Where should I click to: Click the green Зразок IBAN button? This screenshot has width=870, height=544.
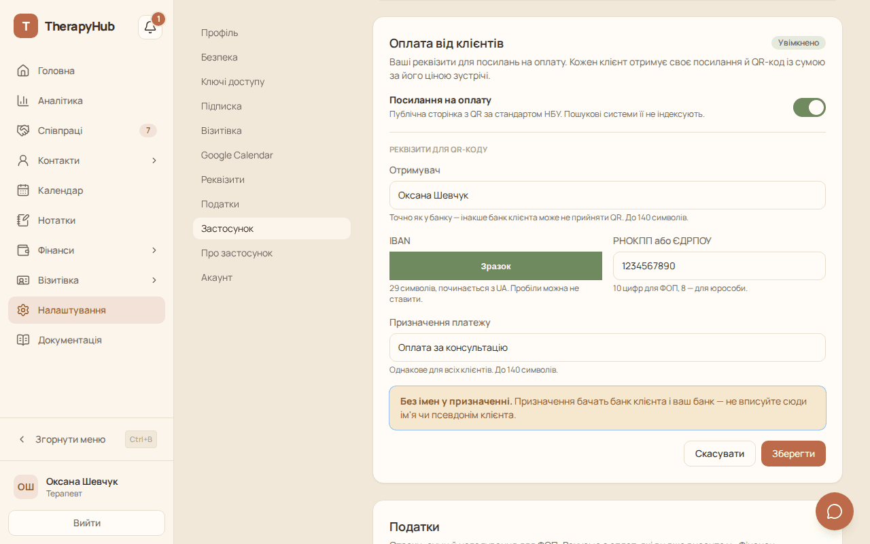[495, 266]
